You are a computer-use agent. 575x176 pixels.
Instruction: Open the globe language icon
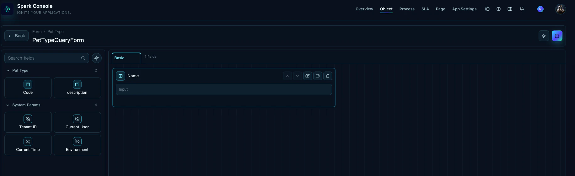pos(487,9)
